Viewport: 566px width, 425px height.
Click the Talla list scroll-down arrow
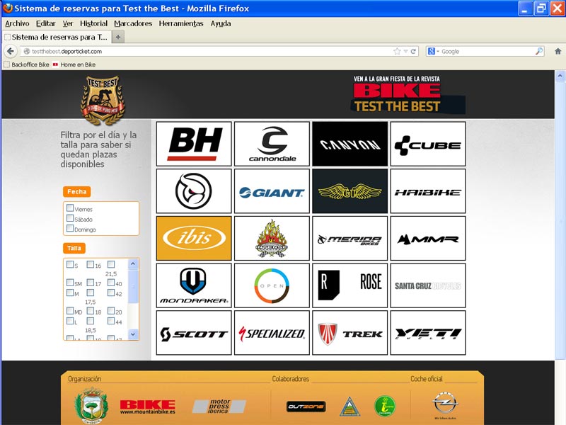tap(133, 334)
